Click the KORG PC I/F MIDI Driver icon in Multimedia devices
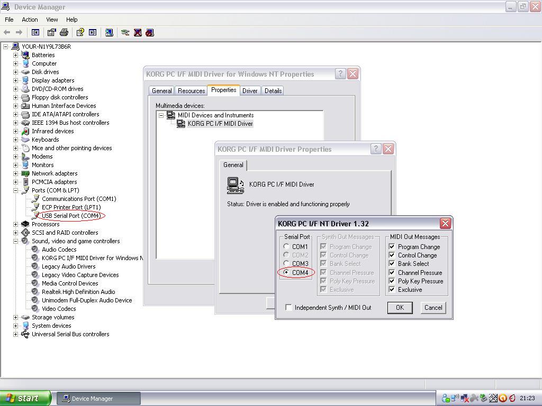Image resolution: width=542 pixels, height=406 pixels. tap(181, 124)
